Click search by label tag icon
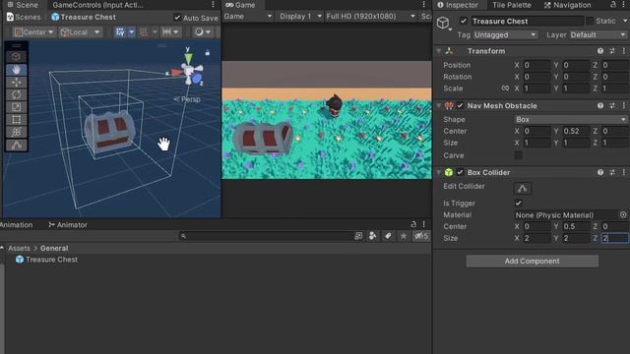The image size is (630, 354). (x=388, y=236)
